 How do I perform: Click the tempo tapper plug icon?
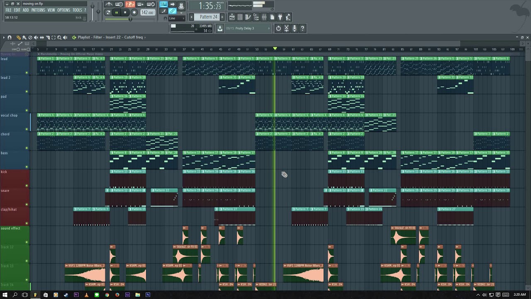[280, 17]
